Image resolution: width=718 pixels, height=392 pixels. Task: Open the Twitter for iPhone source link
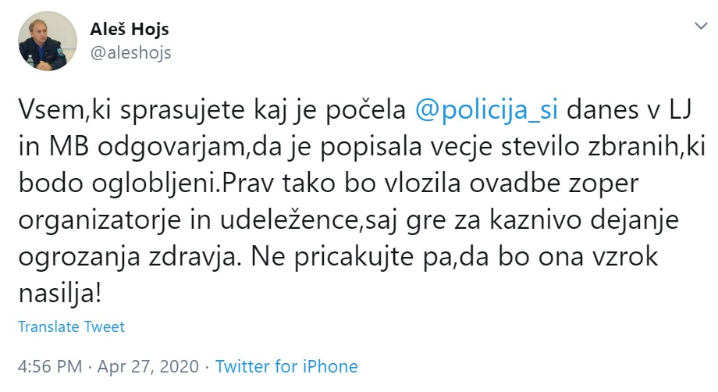tap(286, 366)
